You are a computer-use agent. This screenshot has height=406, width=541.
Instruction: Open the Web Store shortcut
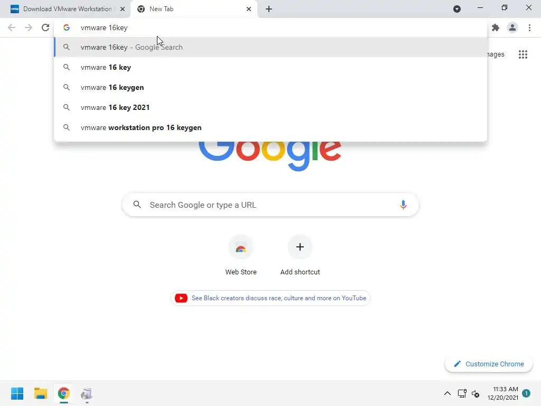[x=241, y=255]
